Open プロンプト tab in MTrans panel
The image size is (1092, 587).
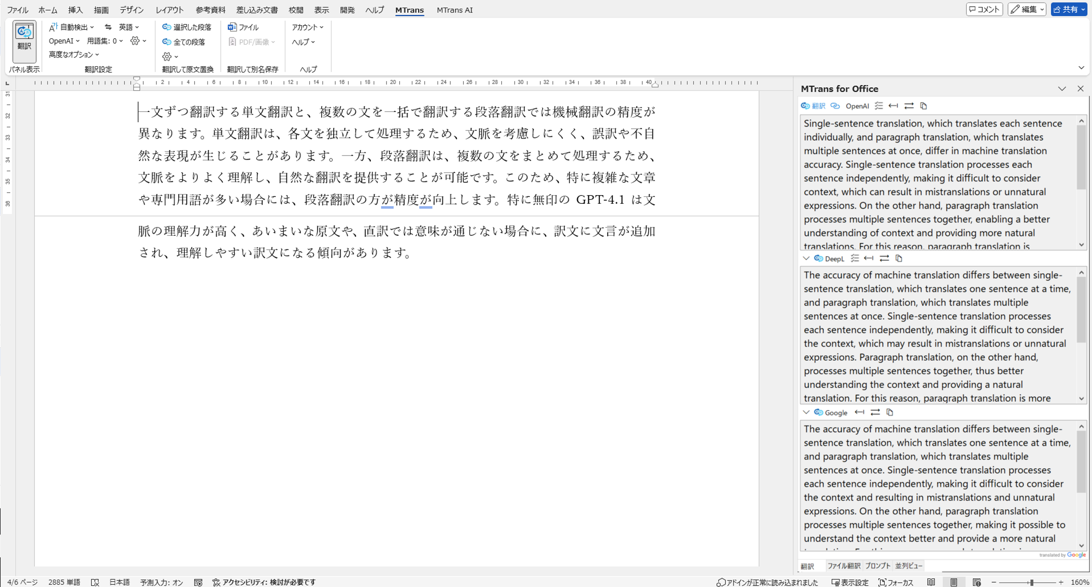(x=877, y=566)
